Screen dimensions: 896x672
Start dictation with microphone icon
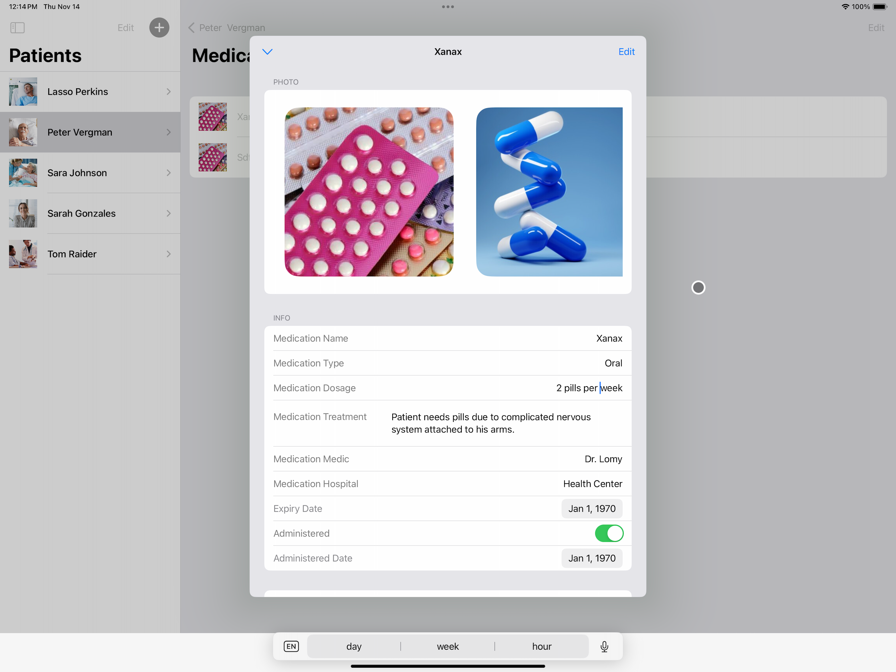pyautogui.click(x=604, y=646)
